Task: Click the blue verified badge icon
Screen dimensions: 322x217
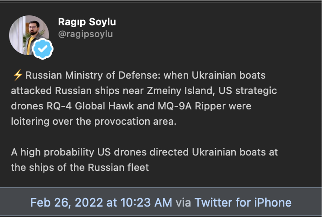Action: click(x=43, y=49)
